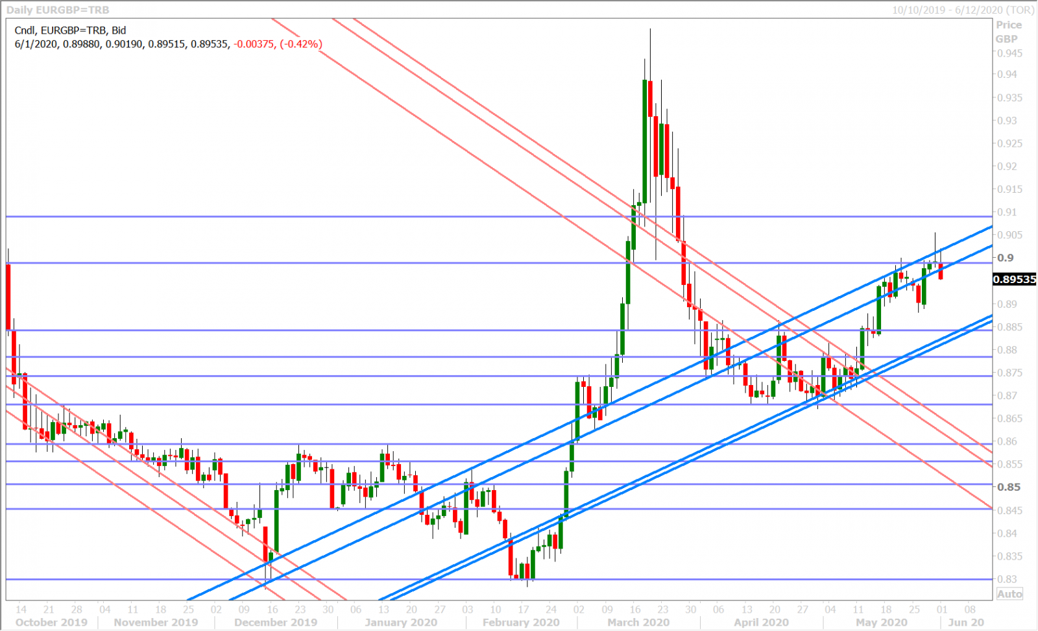Image resolution: width=1038 pixels, height=631 pixels.
Task: Click the 0.905 price axis label
Action: [1010, 235]
